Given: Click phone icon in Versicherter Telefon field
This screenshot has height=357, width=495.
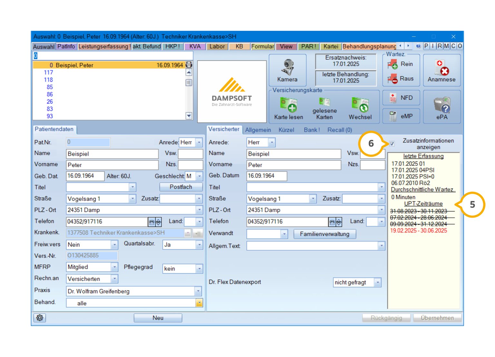Looking at the screenshot, I should click(332, 222).
